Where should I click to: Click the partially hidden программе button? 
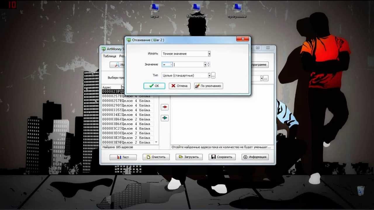tap(259, 65)
